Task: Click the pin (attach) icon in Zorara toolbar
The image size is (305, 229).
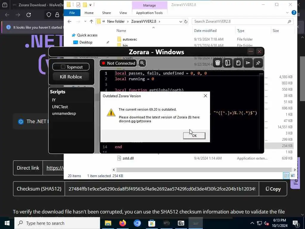Action: [x=258, y=63]
